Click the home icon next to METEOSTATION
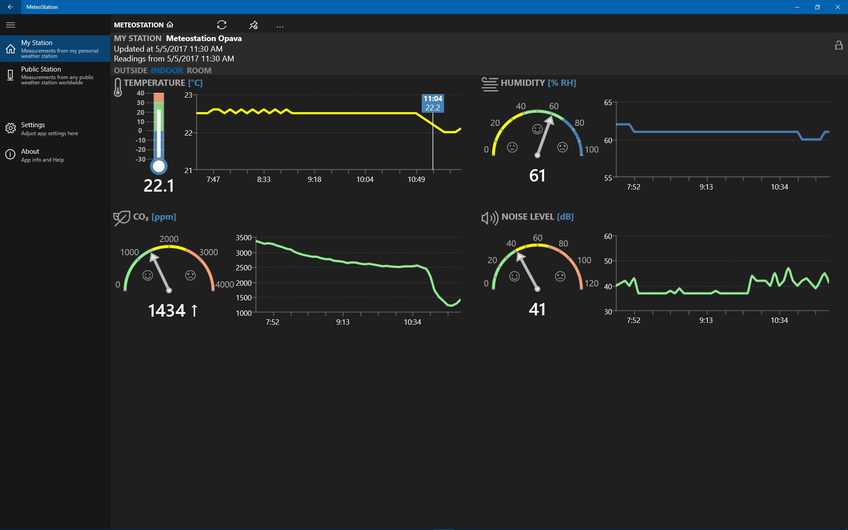 click(x=170, y=25)
